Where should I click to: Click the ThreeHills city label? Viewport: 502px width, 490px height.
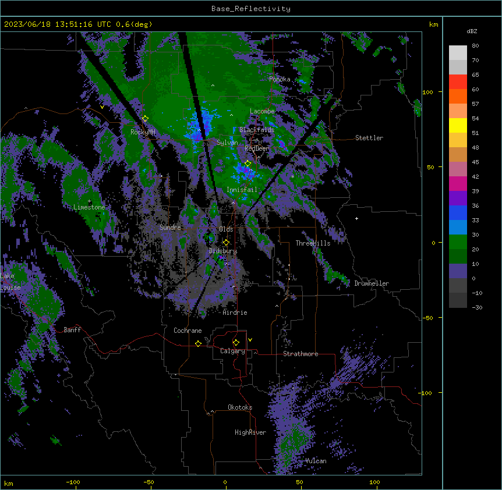(x=313, y=243)
